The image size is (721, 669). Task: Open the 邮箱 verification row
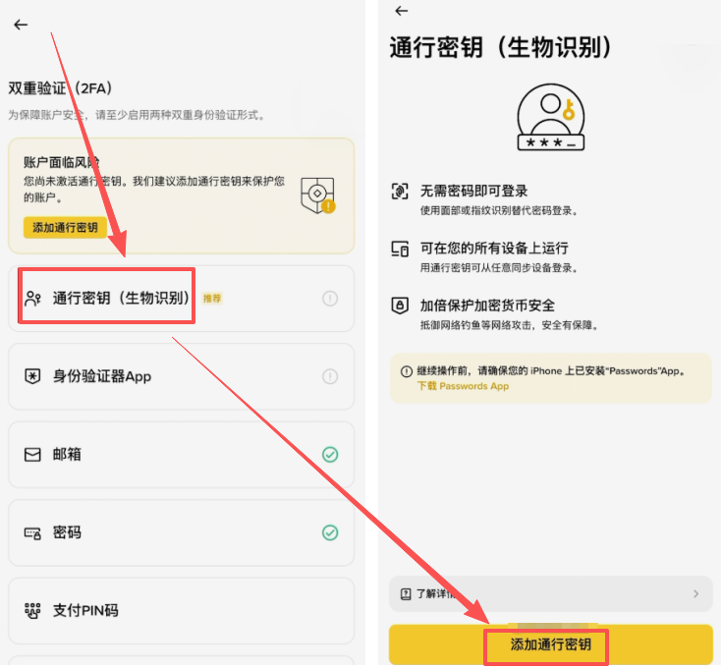[x=181, y=455]
